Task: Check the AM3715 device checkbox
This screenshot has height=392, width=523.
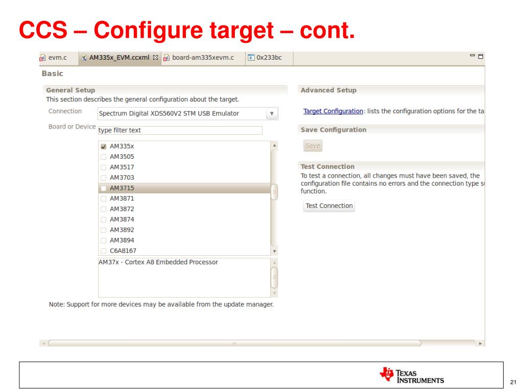Action: (x=103, y=188)
